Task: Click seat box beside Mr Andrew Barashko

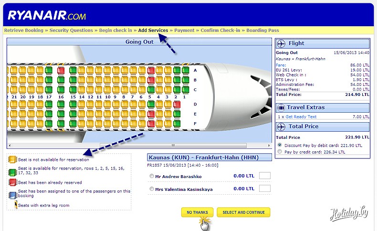Action: (264, 176)
